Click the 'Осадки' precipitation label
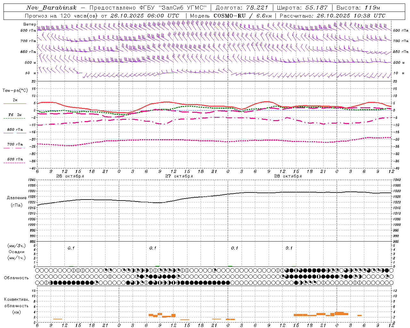This screenshot has width=410, height=328. click(x=16, y=252)
